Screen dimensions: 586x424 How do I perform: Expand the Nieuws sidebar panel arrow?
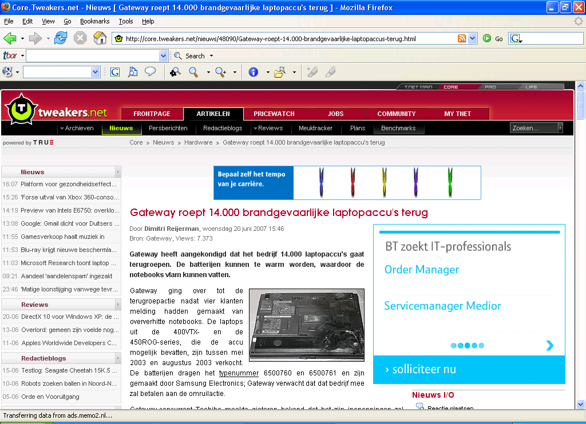tap(118, 172)
